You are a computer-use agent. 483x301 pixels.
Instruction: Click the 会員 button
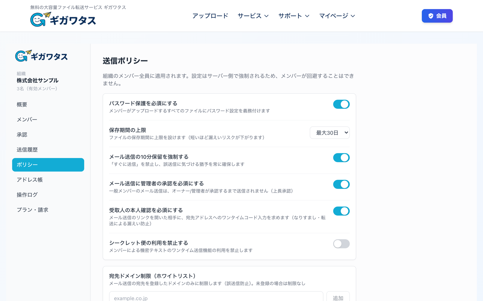(x=437, y=16)
